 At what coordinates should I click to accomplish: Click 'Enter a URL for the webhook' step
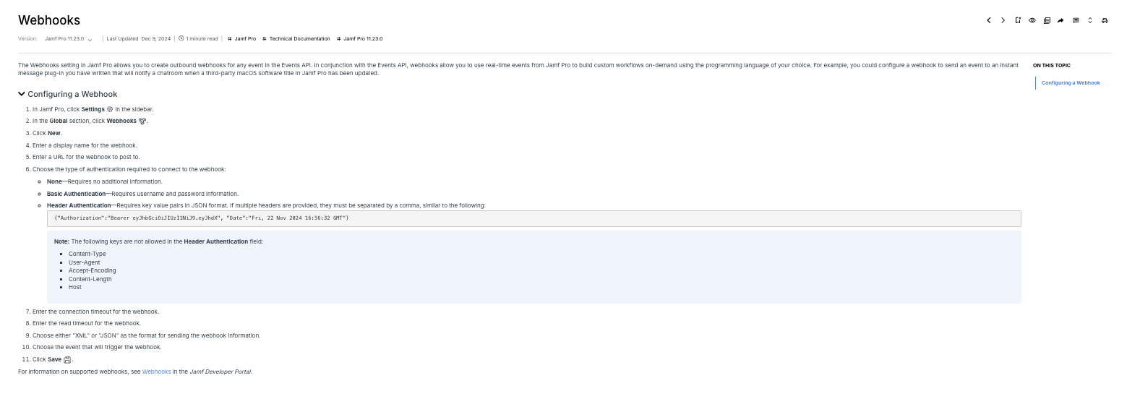[x=86, y=157]
